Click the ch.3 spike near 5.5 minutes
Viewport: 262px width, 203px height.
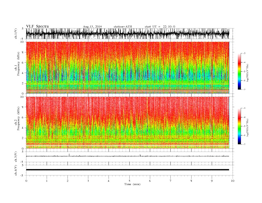pyautogui.click(x=140, y=155)
